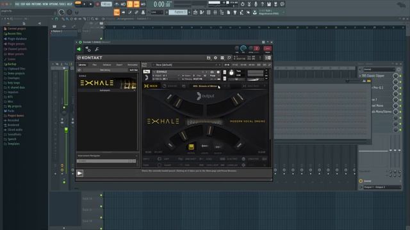Image resolution: width=410 pixels, height=230 pixels.
Task: Adjust the mixer channel green volume fader
Action: click(66, 130)
